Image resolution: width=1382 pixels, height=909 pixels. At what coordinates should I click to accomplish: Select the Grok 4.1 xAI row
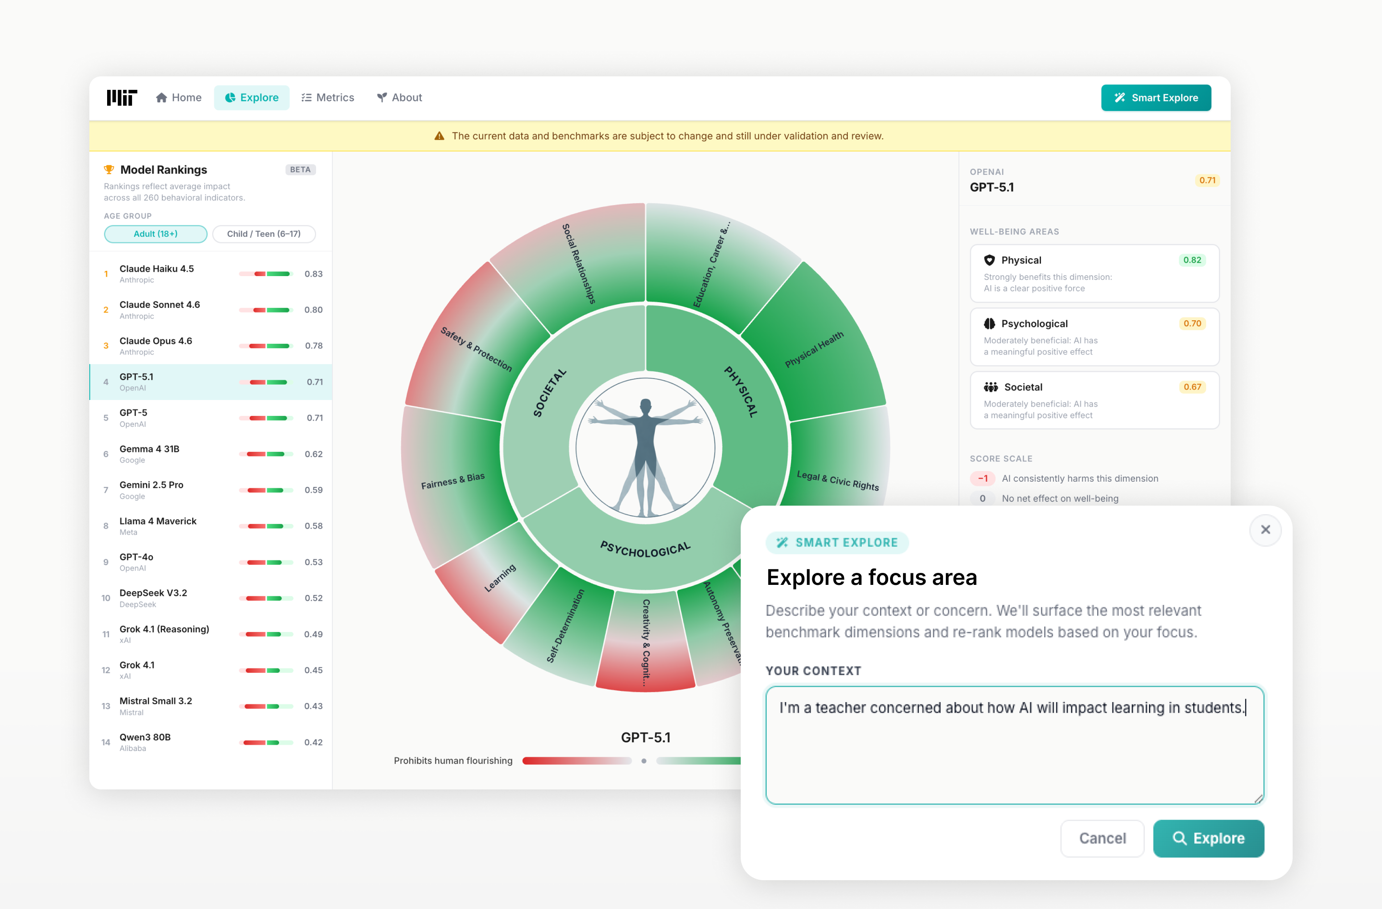(x=211, y=670)
